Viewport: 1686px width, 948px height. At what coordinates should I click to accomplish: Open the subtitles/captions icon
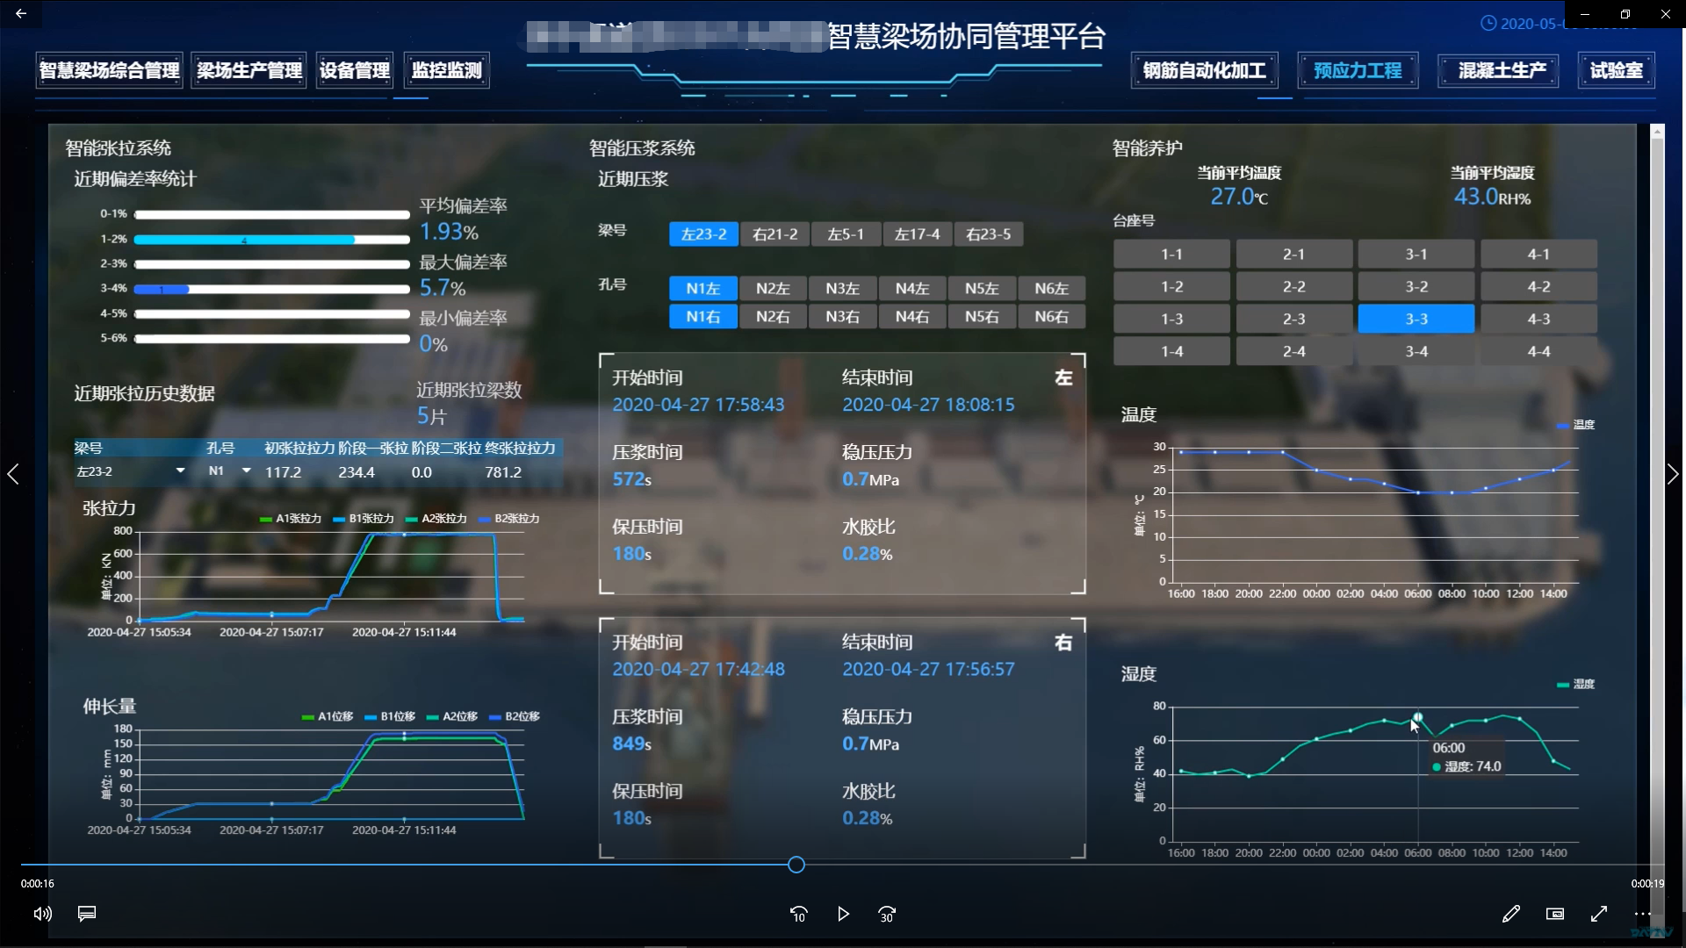[x=87, y=914]
